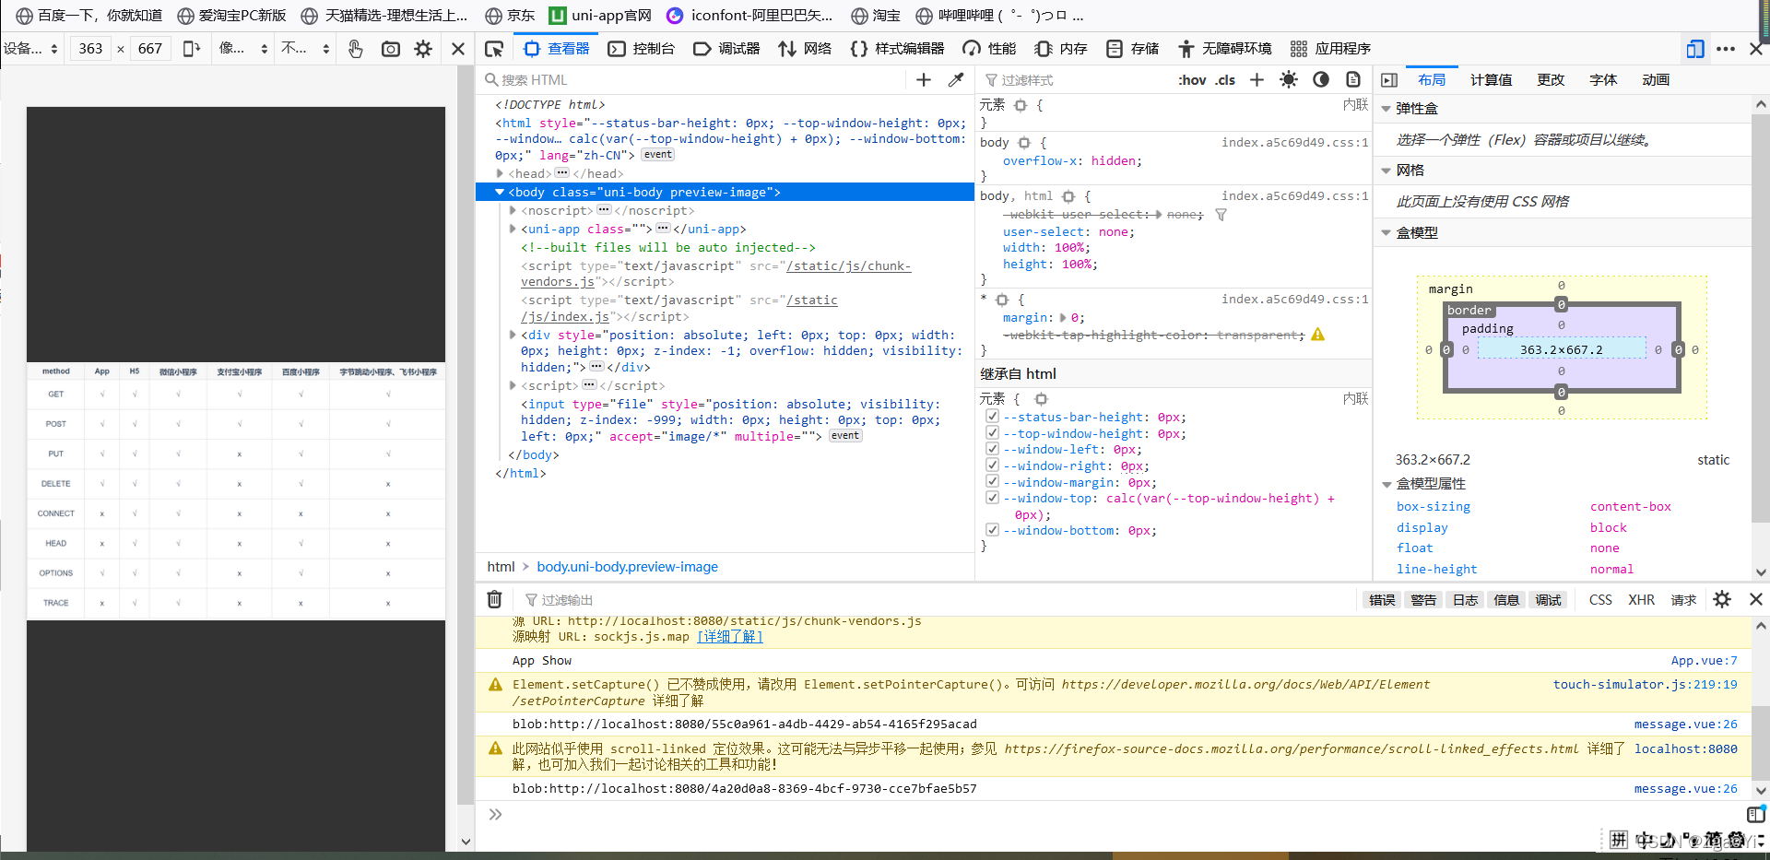
Task: Uncheck the --status-bar-height property
Action: (x=992, y=417)
